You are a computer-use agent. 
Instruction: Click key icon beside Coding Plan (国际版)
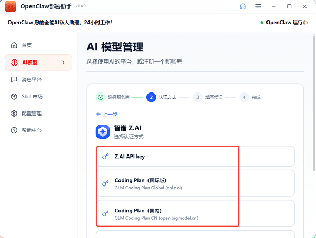point(105,183)
